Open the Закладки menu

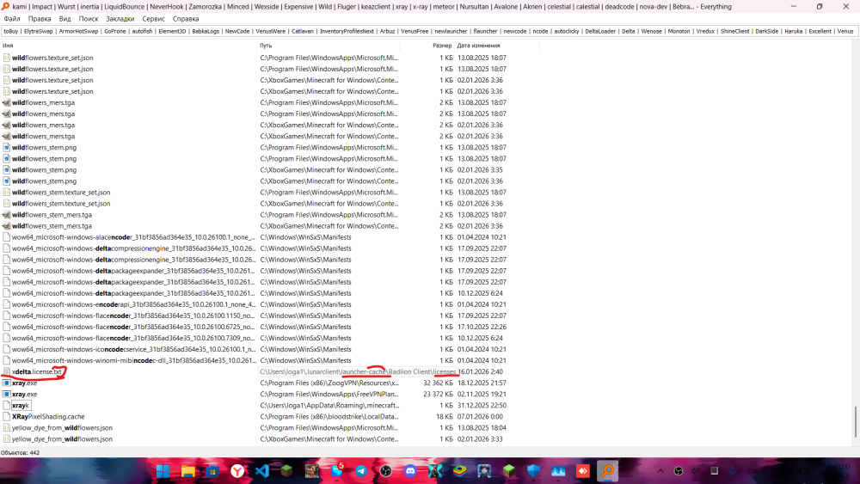tap(120, 19)
